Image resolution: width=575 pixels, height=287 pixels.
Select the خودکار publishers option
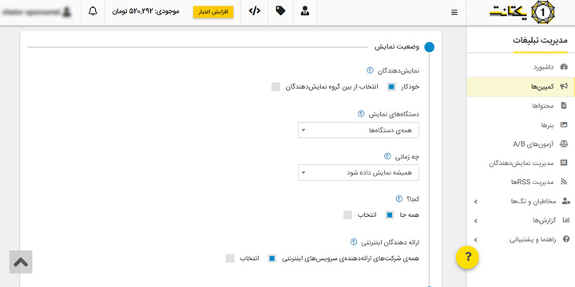[x=391, y=87]
